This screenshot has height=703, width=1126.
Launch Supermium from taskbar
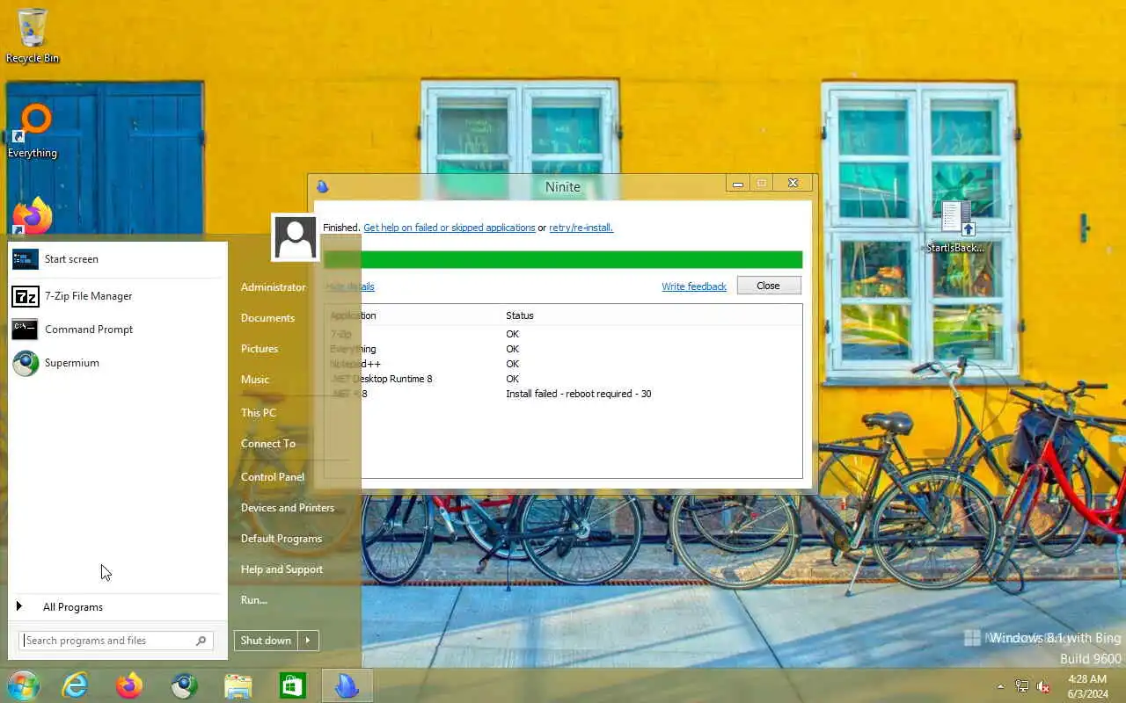(x=184, y=685)
